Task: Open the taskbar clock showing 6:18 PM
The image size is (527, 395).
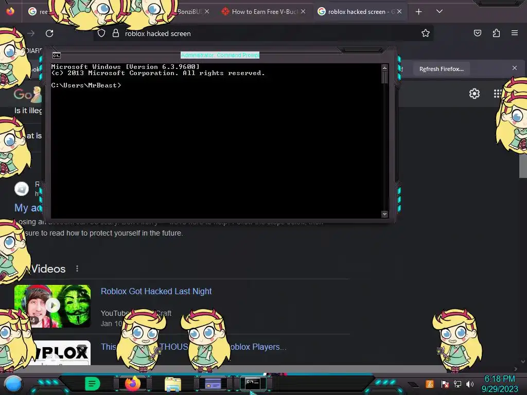Action: (499, 384)
